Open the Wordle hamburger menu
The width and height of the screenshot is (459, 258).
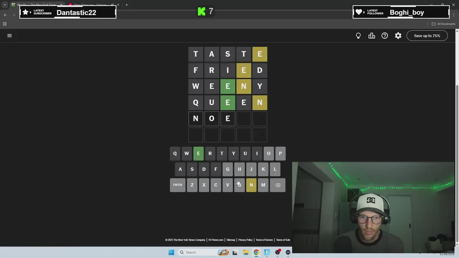coord(10,35)
